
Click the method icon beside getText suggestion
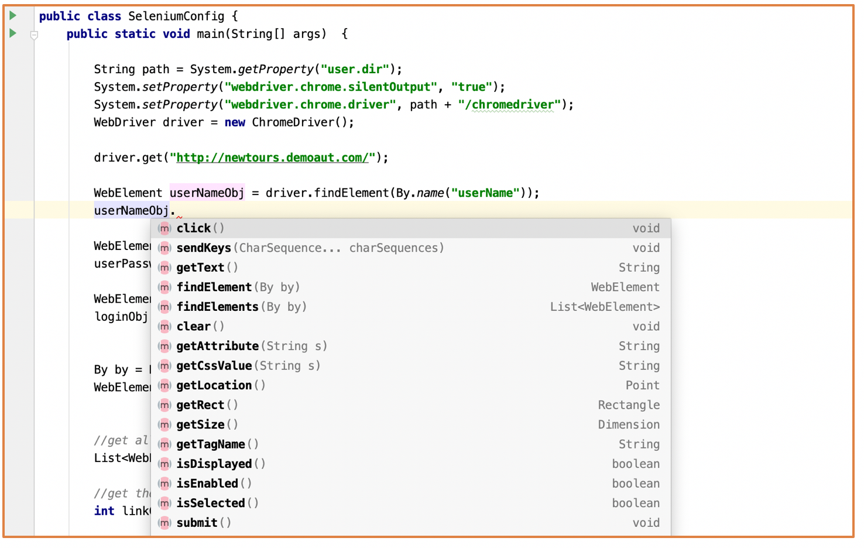click(x=164, y=268)
